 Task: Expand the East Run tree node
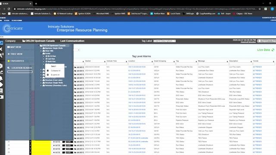coord(44,59)
